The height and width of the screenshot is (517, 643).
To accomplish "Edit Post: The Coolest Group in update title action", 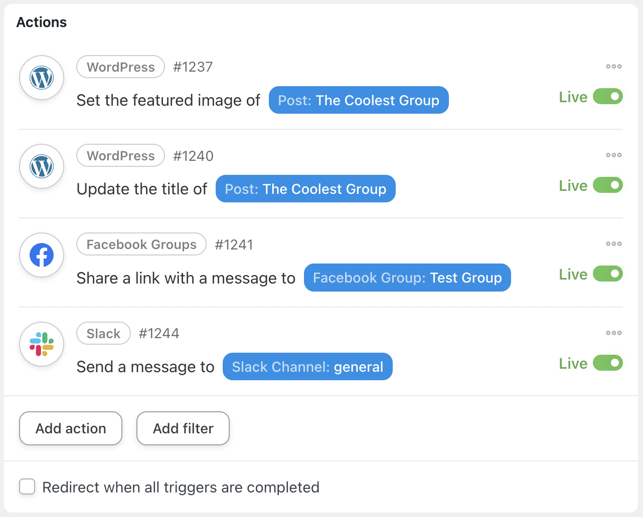I will [305, 189].
